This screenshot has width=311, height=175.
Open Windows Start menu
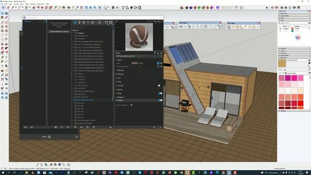[x=3, y=173]
